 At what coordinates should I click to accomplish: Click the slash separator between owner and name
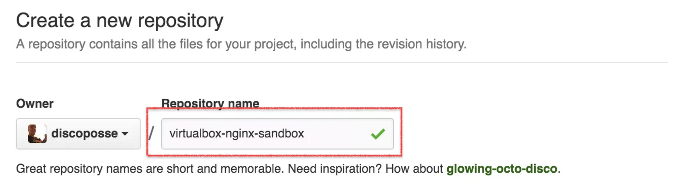(152, 134)
